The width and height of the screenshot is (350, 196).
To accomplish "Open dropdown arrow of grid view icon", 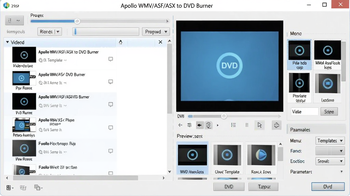I will point(13,188).
